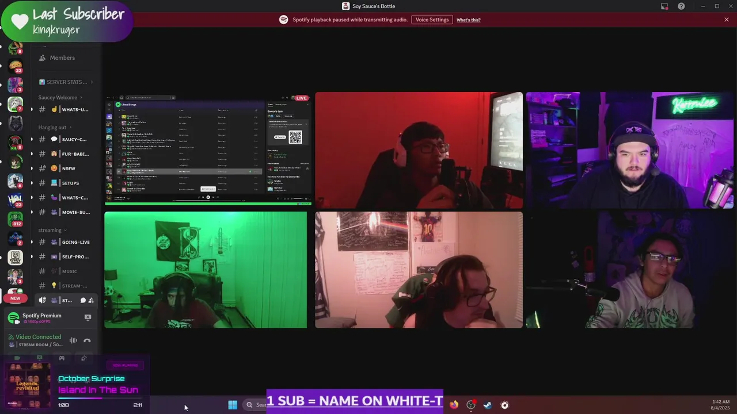Select the wolf server icon
Screen dimensions: 737x414
[16, 124]
